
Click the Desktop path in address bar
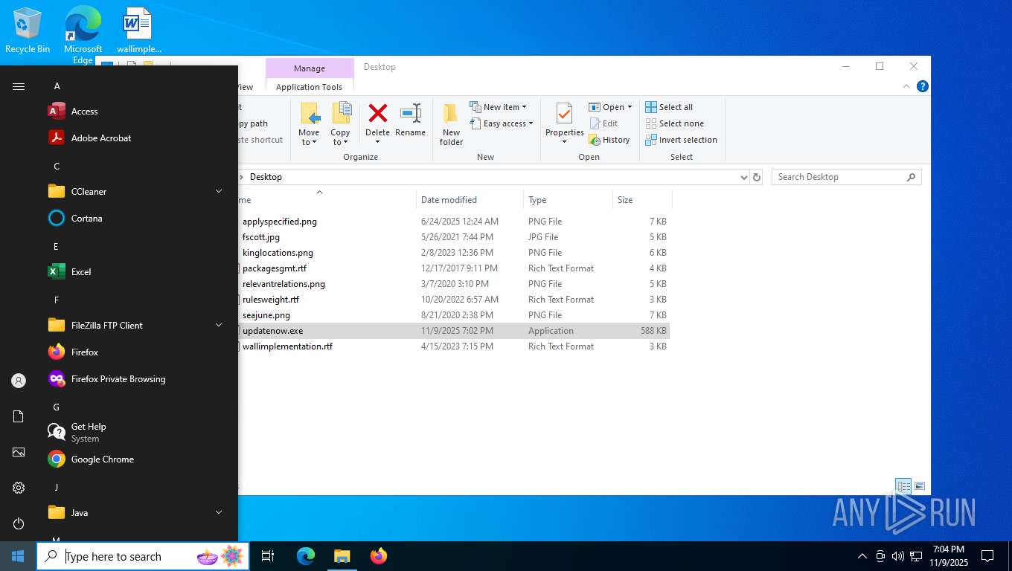pyautogui.click(x=266, y=177)
